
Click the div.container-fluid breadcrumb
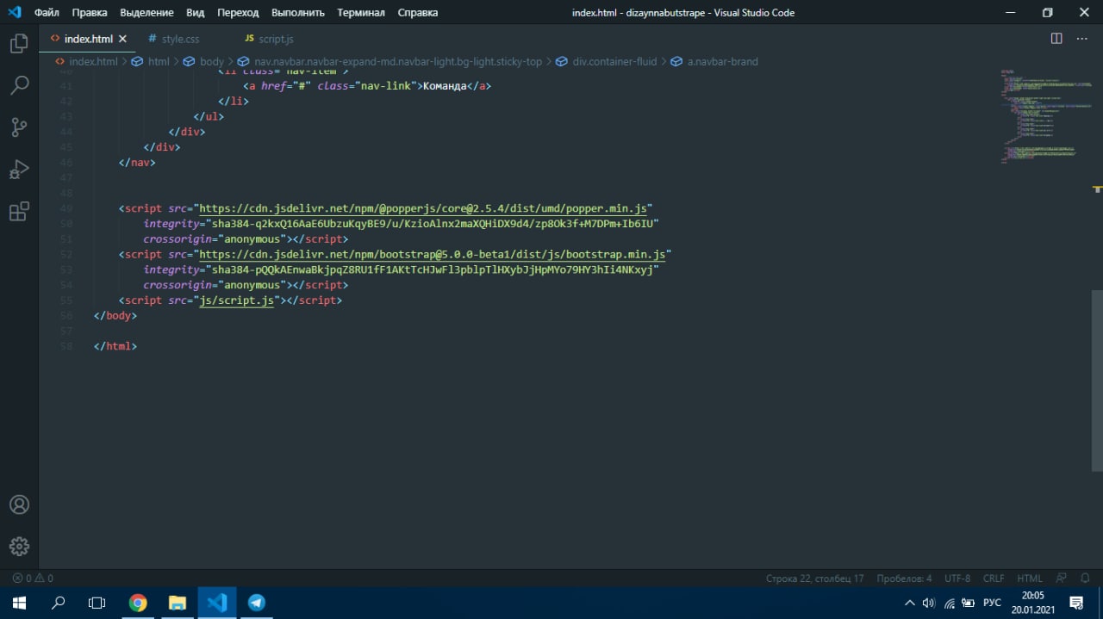point(607,61)
